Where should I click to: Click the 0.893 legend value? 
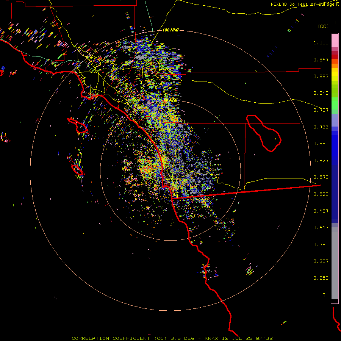(321, 76)
